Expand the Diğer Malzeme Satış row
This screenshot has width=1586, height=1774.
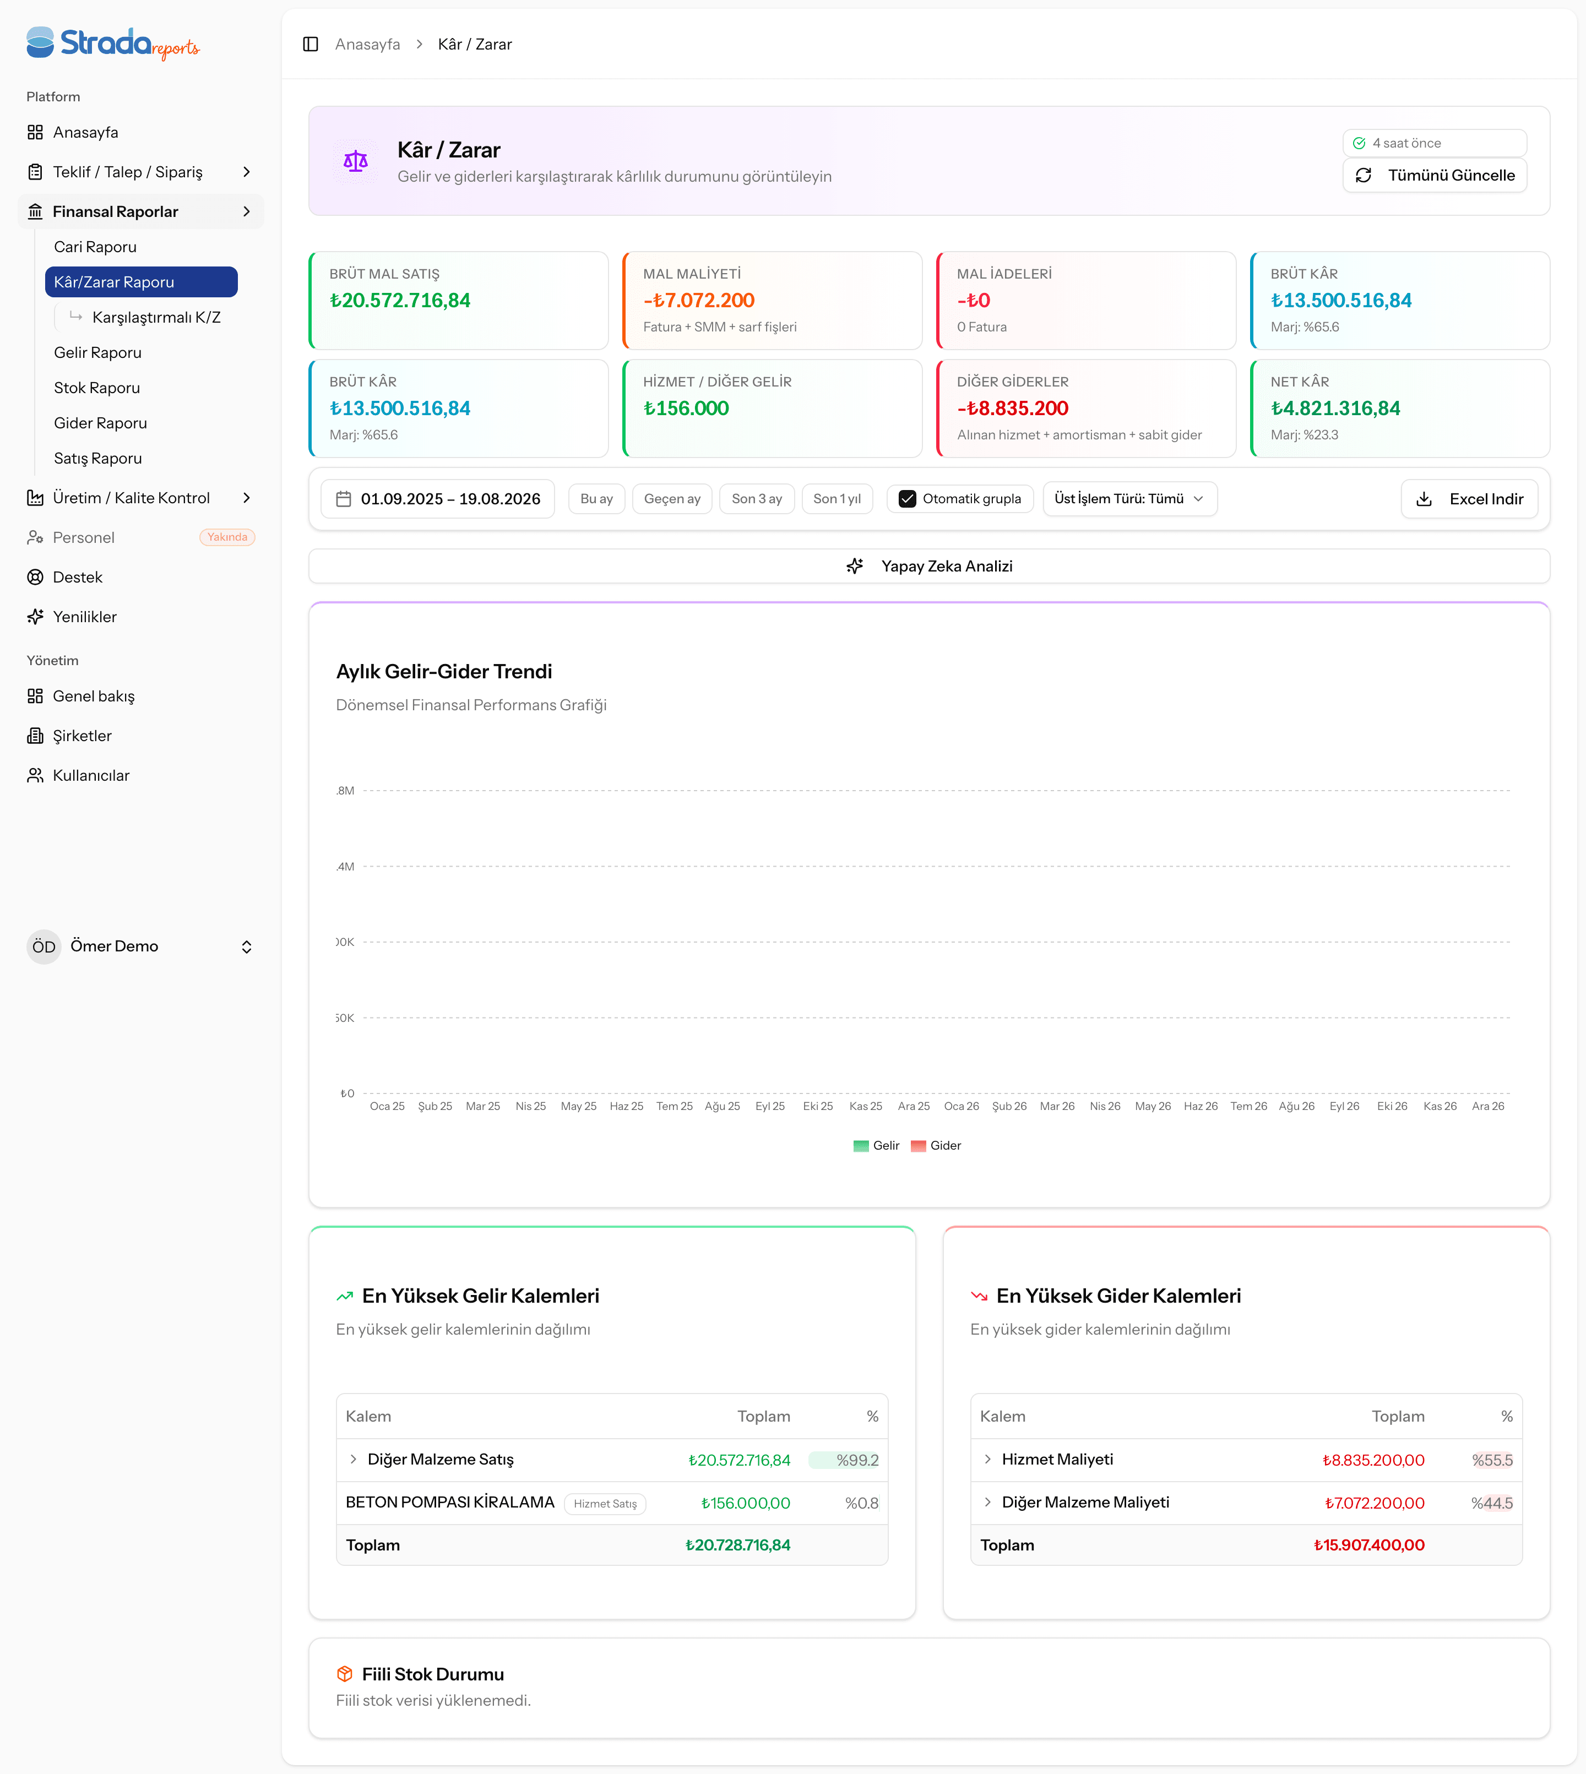pos(353,1460)
